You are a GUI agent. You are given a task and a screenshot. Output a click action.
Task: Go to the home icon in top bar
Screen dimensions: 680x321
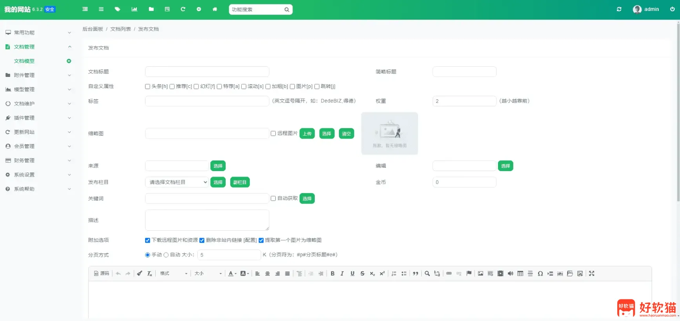point(215,9)
